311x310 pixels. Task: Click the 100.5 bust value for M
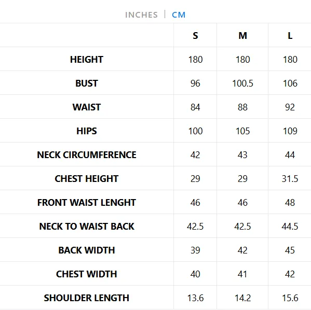(243, 83)
